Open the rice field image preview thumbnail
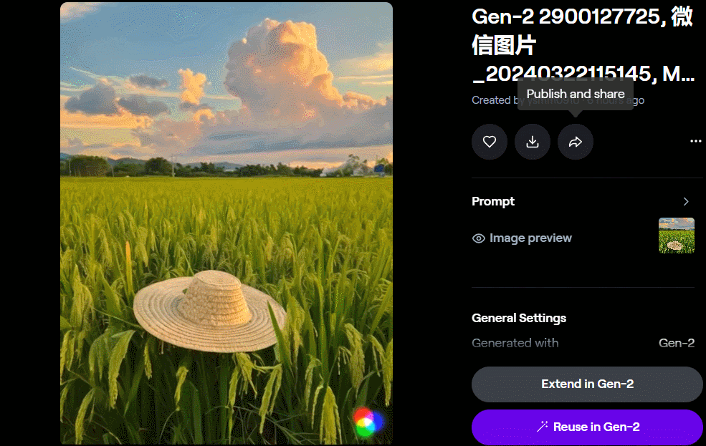 click(676, 236)
